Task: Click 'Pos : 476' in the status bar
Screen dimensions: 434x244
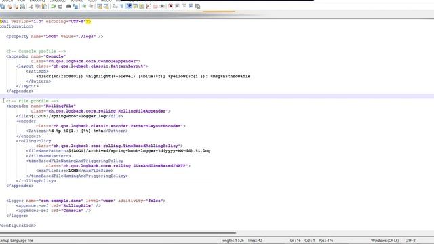Action: [325, 241]
